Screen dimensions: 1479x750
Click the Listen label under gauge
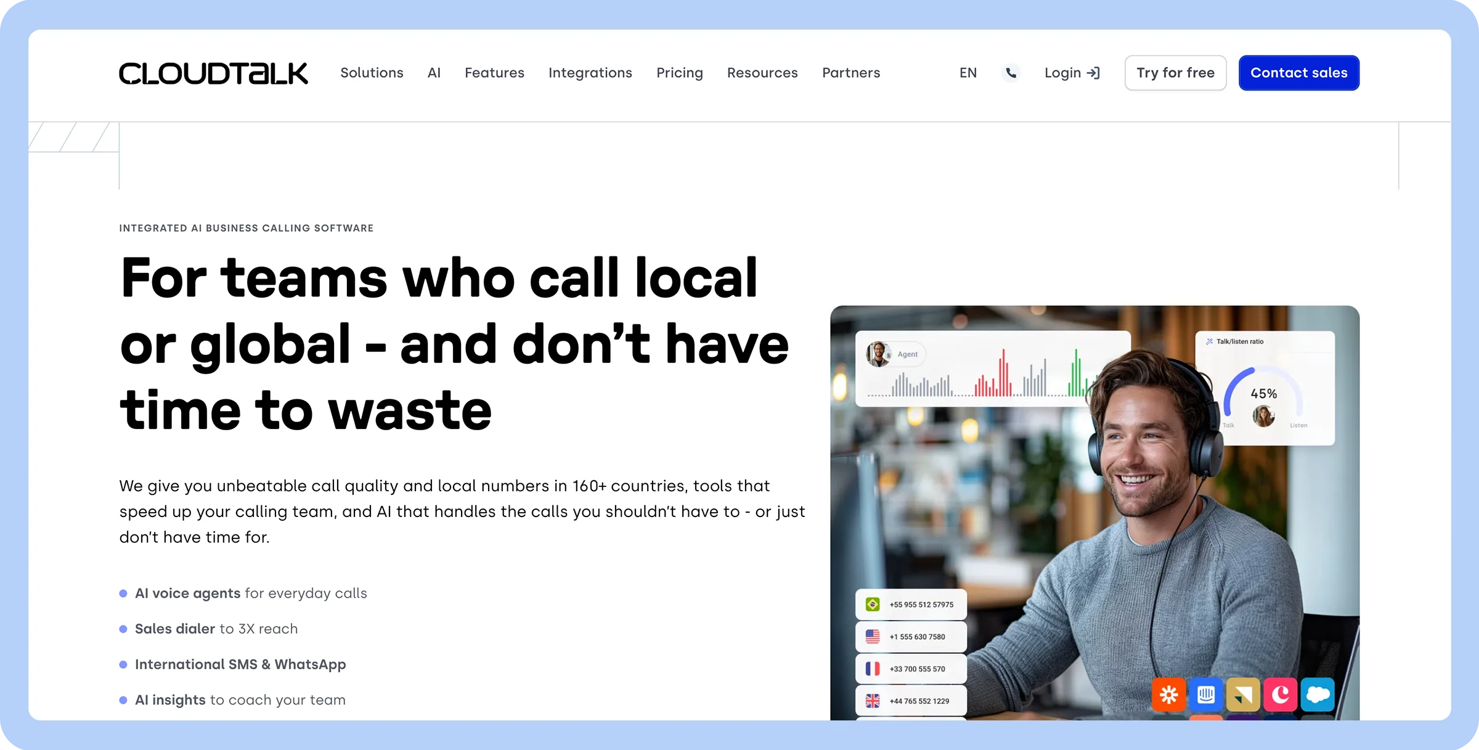[x=1298, y=425]
